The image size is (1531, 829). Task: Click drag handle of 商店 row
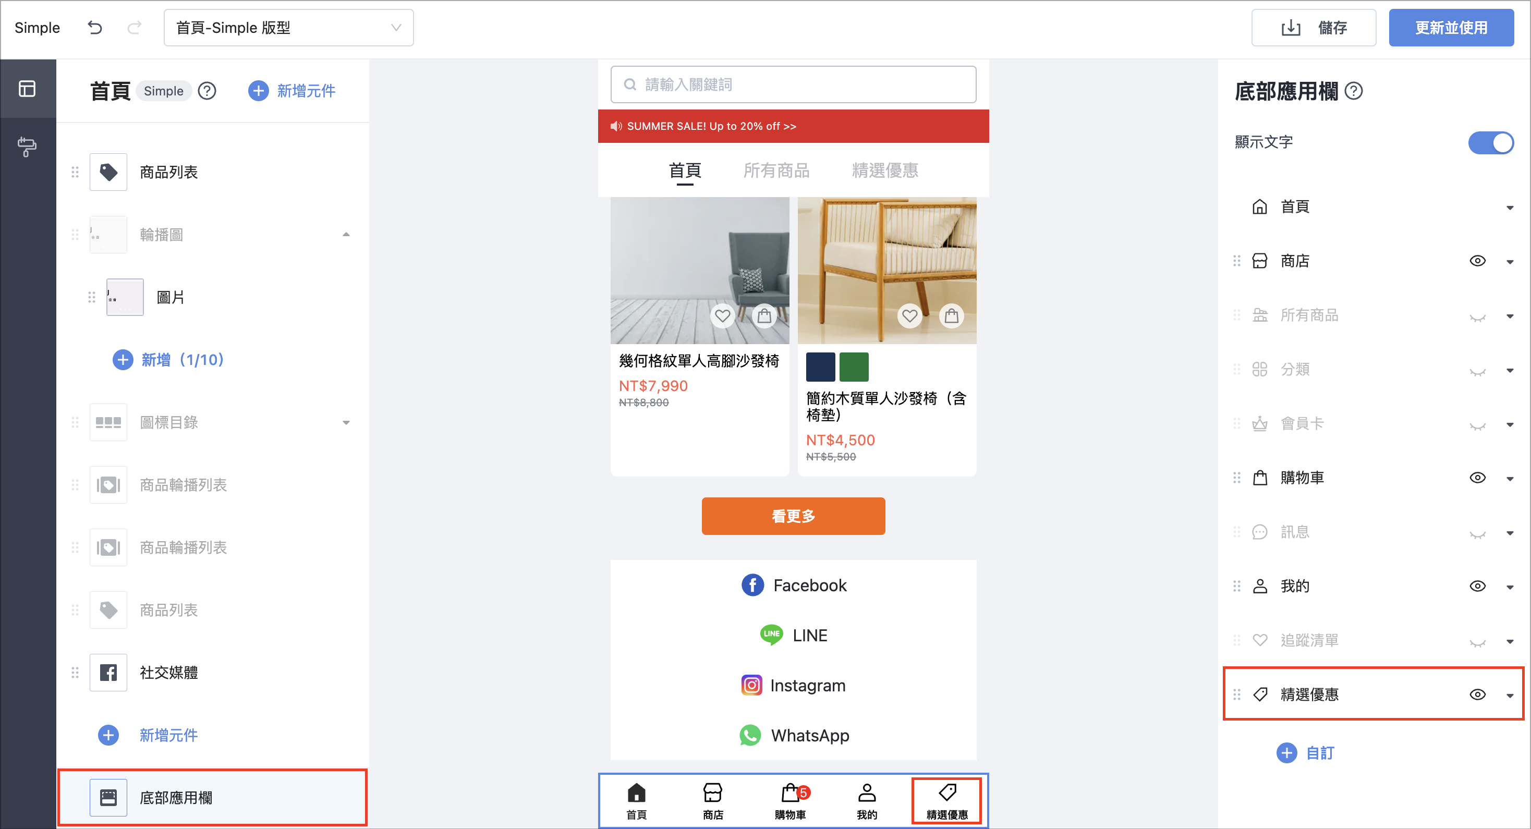[x=1237, y=261]
